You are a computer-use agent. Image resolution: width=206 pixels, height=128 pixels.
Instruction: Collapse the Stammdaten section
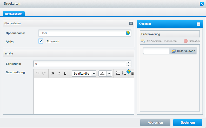[x=131, y=23]
